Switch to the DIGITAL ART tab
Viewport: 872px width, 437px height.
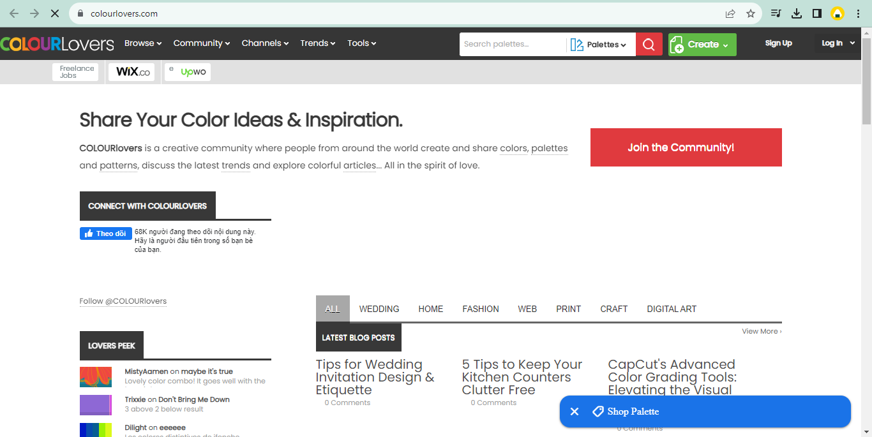tap(672, 309)
